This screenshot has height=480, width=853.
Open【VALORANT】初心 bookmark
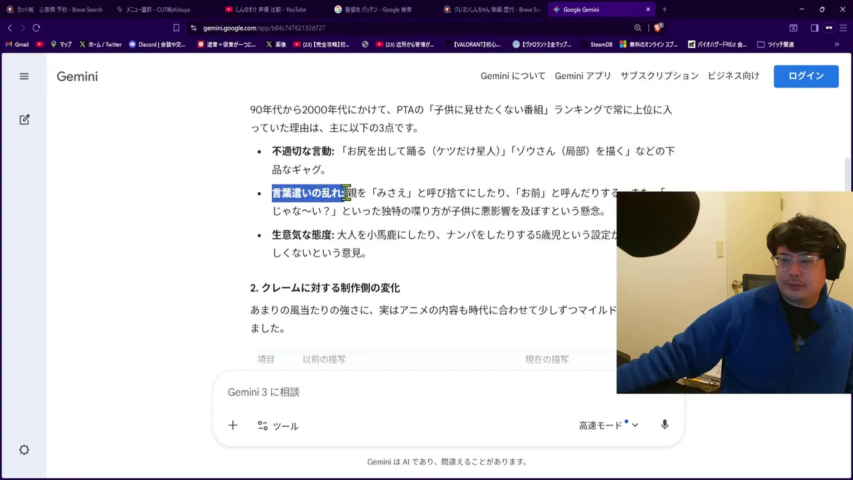[x=472, y=45]
